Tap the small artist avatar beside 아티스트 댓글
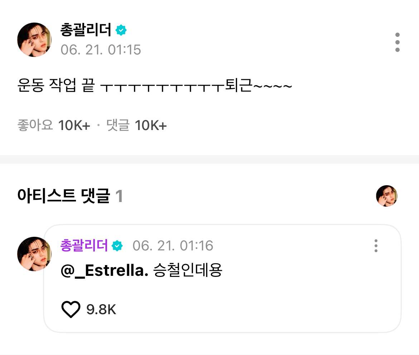 coord(387,196)
